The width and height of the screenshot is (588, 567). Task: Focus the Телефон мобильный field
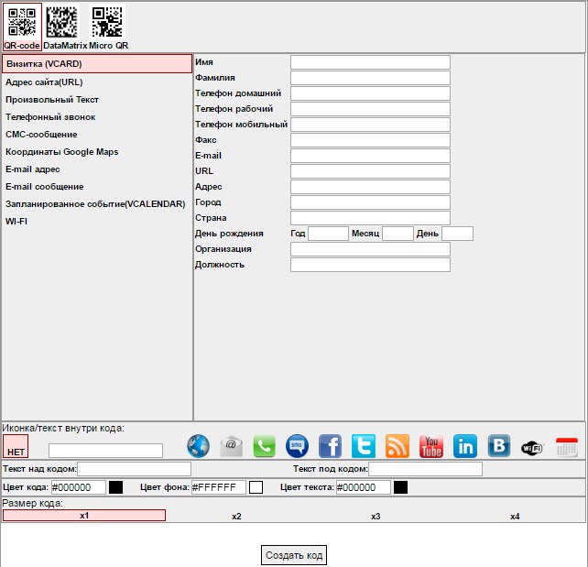point(370,125)
